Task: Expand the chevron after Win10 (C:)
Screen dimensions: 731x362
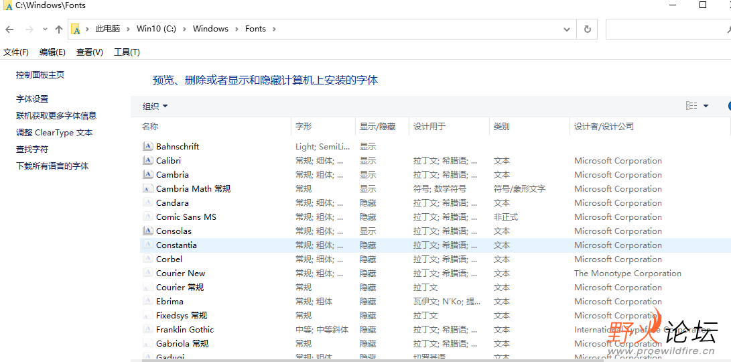Action: pyautogui.click(x=184, y=29)
